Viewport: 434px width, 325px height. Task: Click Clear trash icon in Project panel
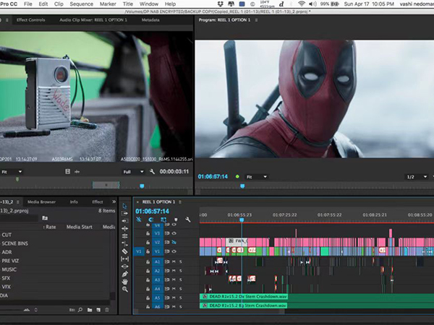tap(107, 310)
